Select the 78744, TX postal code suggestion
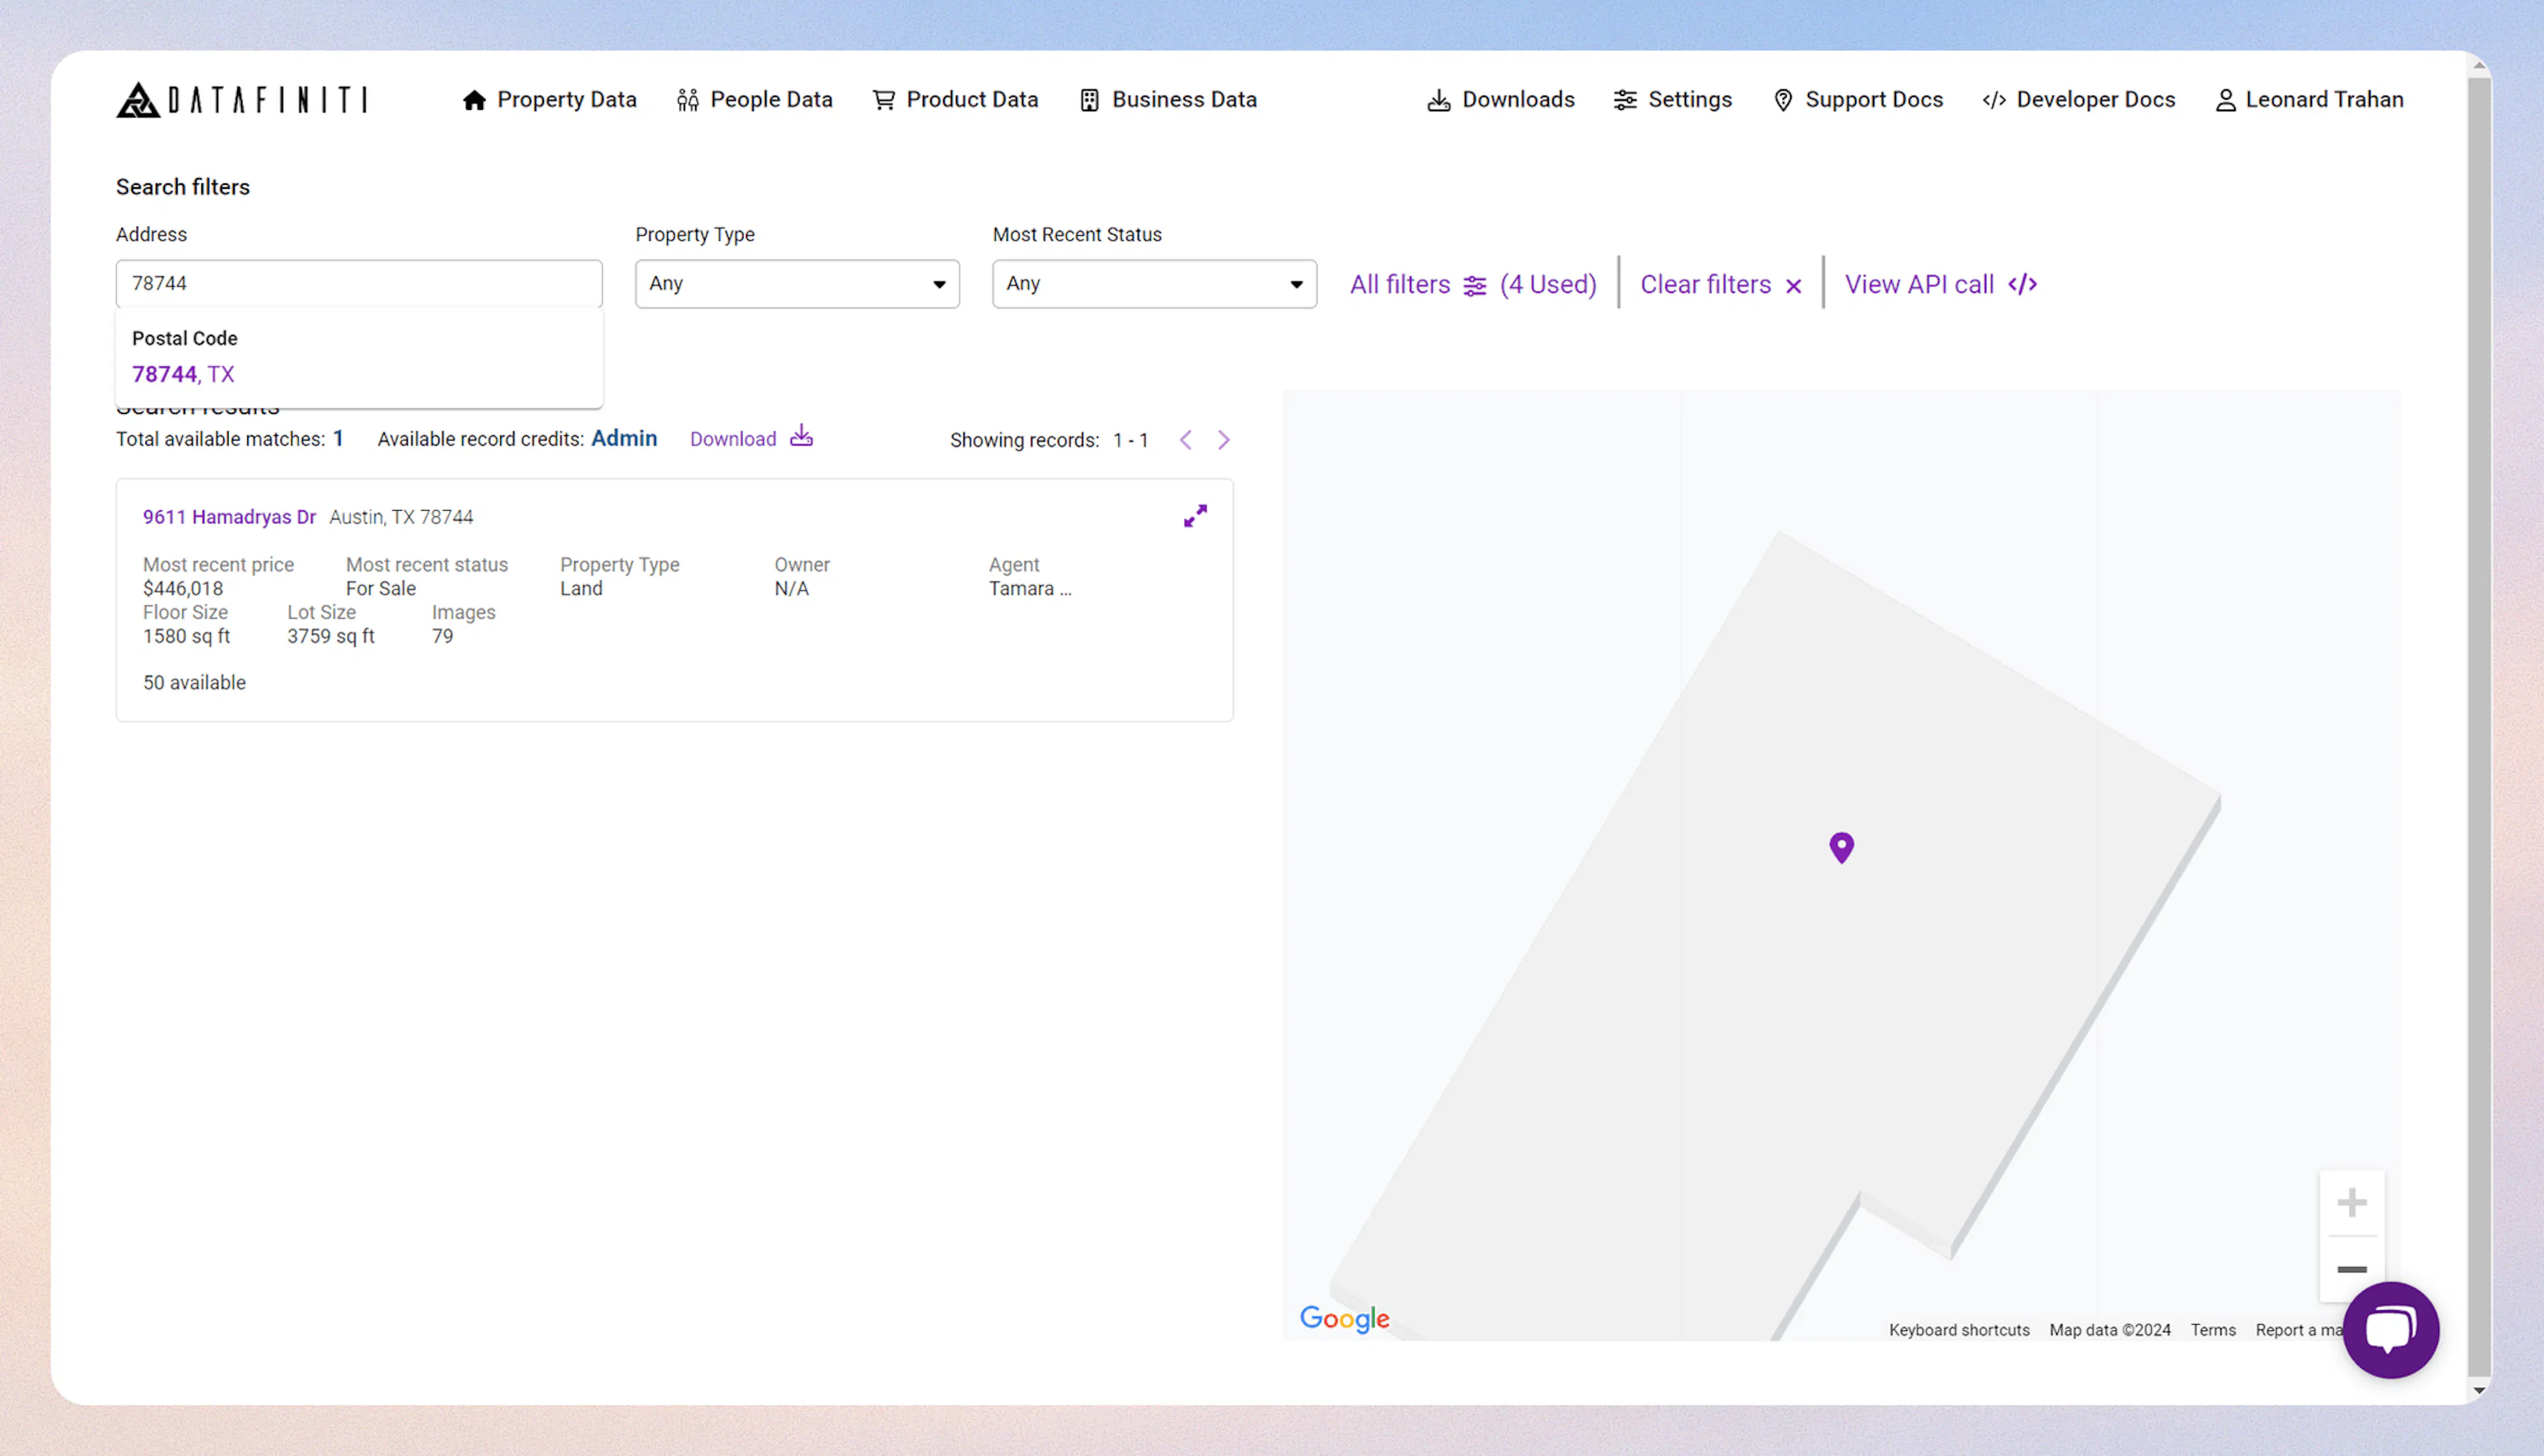Viewport: 2544px width, 1456px height. tap(183, 374)
